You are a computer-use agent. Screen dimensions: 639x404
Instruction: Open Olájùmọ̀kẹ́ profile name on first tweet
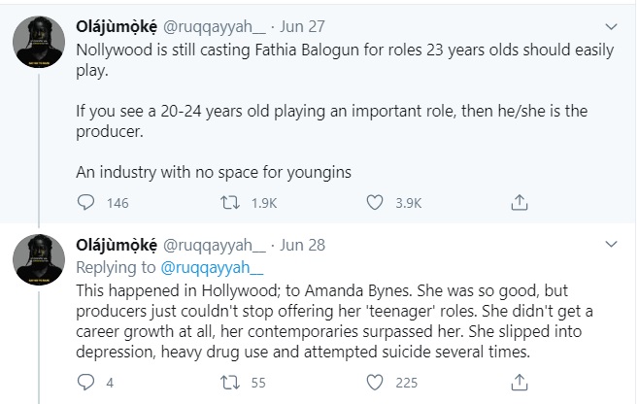tap(117, 27)
